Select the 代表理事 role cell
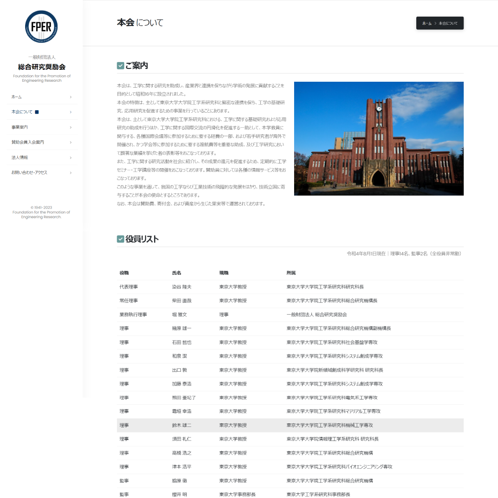 [x=129, y=287]
